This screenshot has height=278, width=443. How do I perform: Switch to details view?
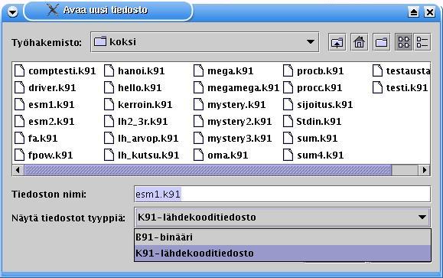422,42
